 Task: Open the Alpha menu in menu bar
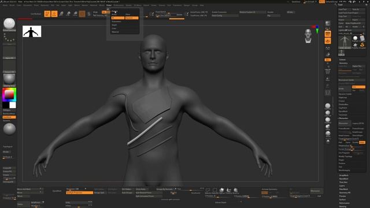[5, 5]
